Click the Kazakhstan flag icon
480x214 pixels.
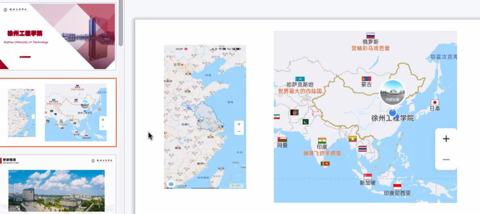point(300,79)
